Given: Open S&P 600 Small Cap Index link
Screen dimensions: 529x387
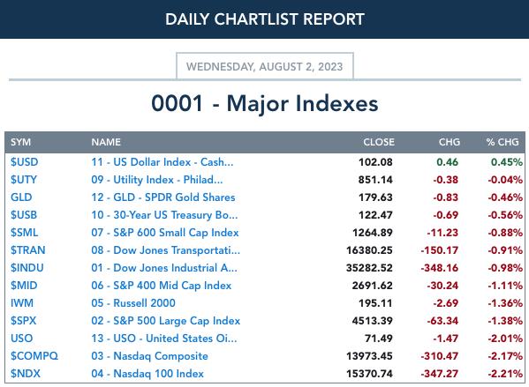Looking at the screenshot, I should [165, 233].
